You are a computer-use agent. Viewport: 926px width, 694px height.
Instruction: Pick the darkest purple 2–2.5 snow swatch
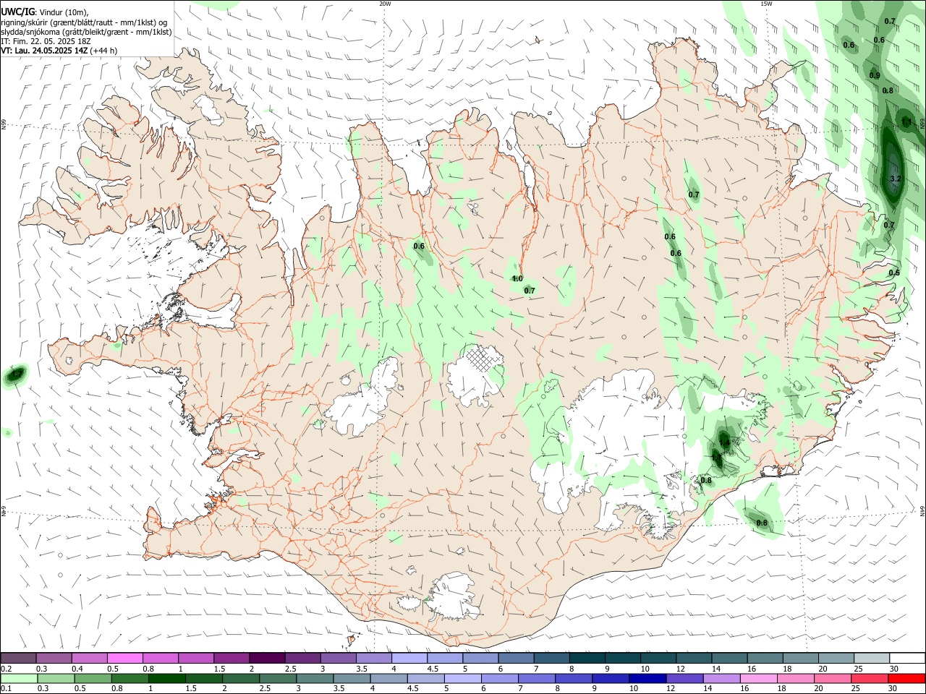tap(267, 659)
